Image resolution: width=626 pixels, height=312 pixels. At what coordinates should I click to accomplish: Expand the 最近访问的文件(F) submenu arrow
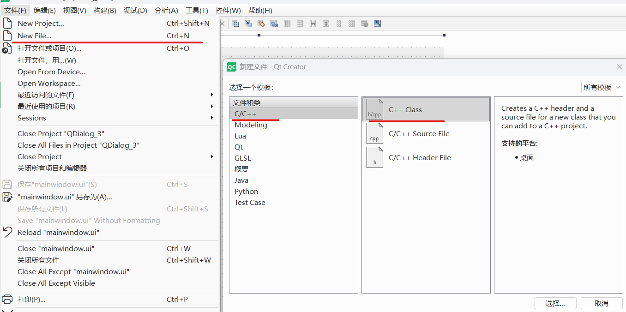(x=212, y=95)
